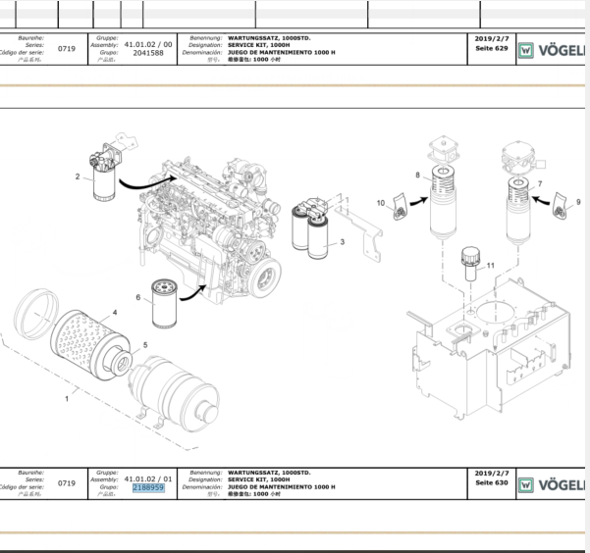Click the warning tag labeled 10
This screenshot has height=553, width=590.
(401, 206)
